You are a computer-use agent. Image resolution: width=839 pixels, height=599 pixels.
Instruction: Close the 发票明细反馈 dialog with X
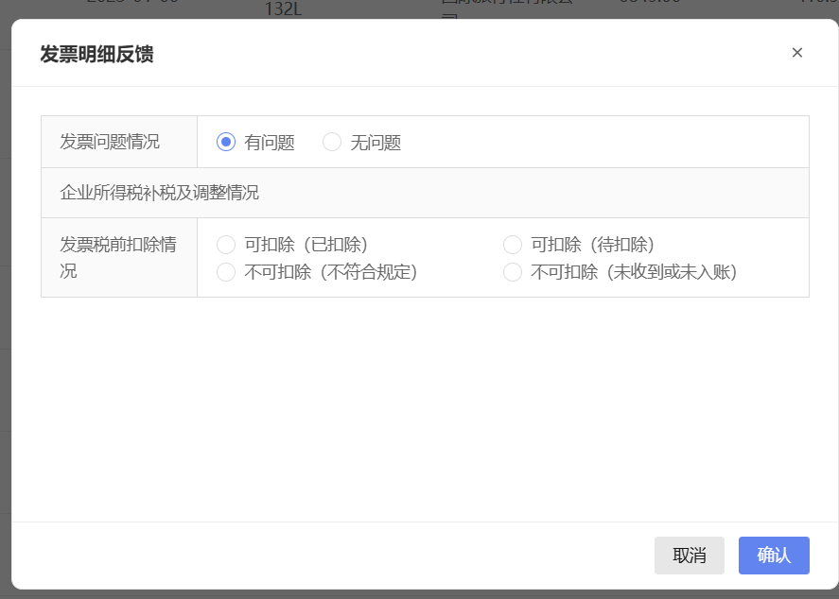coord(796,52)
